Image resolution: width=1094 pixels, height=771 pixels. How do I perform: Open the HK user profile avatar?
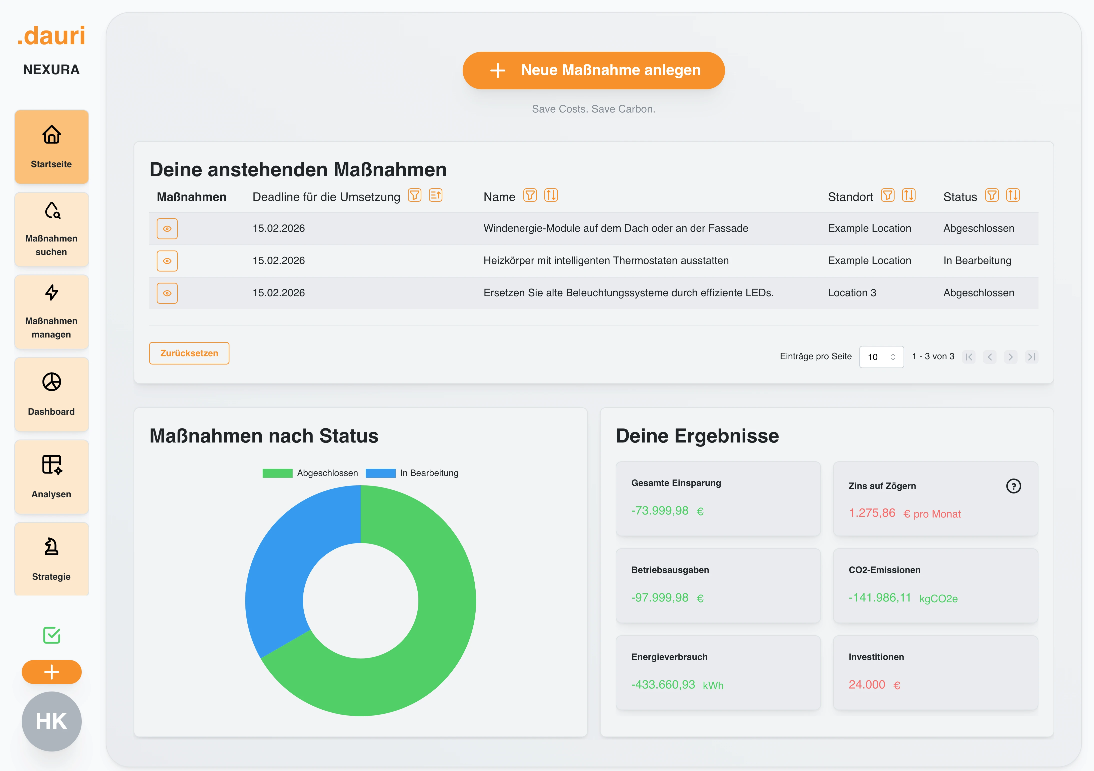51,721
